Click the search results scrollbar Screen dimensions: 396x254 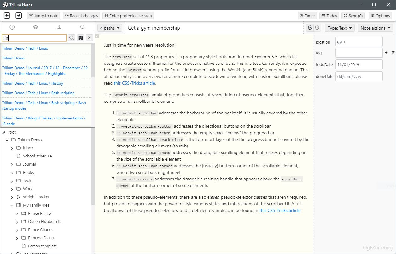93,60
